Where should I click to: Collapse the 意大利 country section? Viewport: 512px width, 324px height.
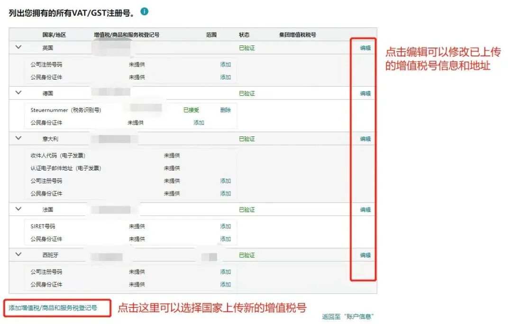click(x=18, y=138)
